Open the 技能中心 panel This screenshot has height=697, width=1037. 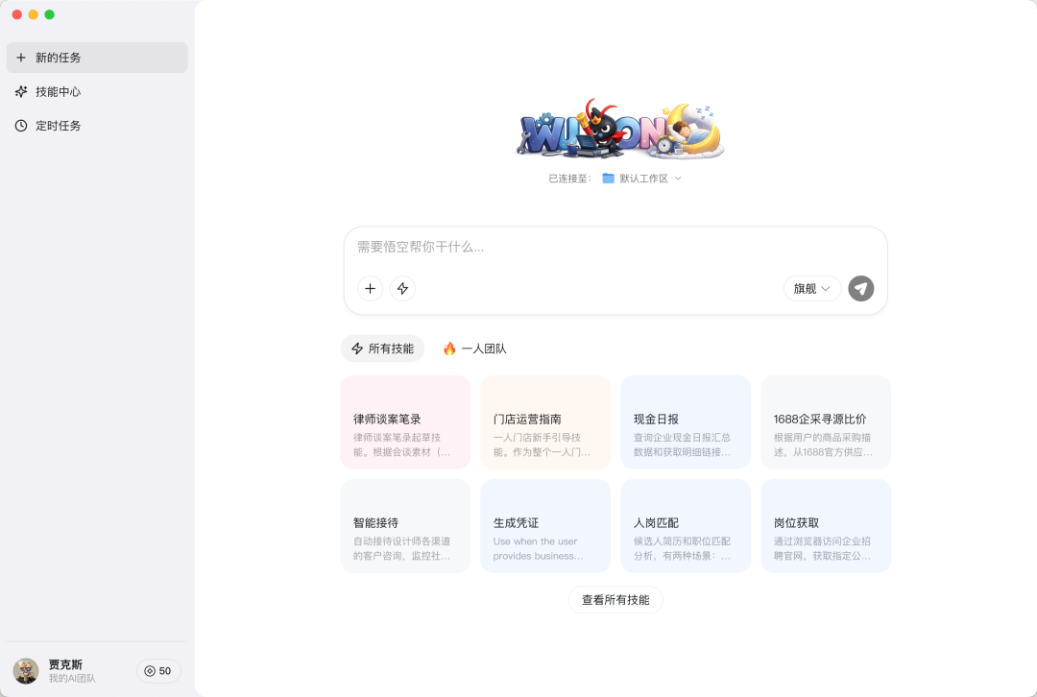[58, 91]
